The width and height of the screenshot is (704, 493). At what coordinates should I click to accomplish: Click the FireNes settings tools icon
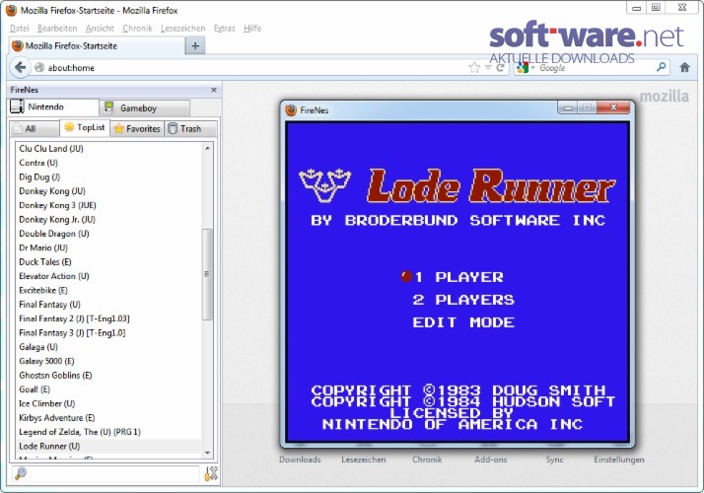211,473
